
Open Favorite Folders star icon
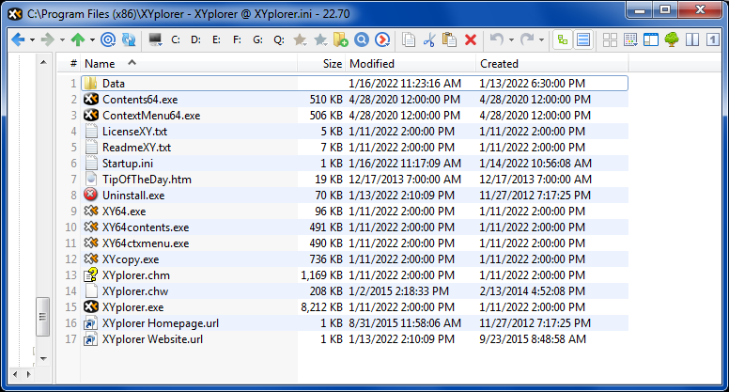[x=300, y=40]
